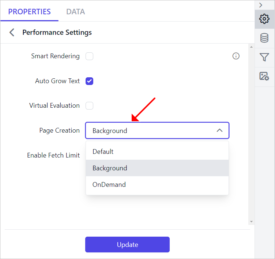The image size is (275, 259).
Task: Enable the Smart Rendering checkbox
Action: (89, 56)
